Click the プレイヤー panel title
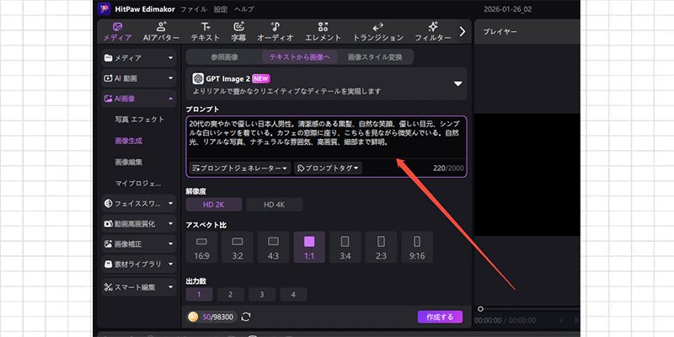 point(500,32)
